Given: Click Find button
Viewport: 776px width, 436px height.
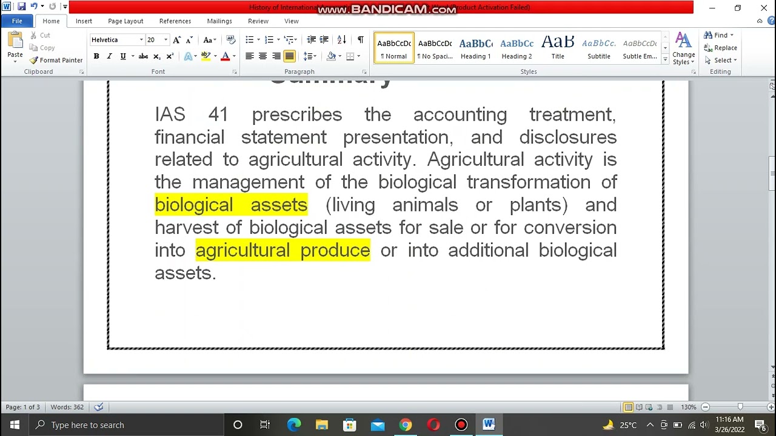Looking at the screenshot, I should pyautogui.click(x=719, y=35).
